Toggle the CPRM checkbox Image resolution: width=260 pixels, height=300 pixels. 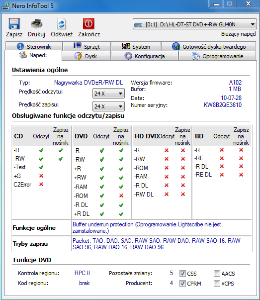[182, 284]
